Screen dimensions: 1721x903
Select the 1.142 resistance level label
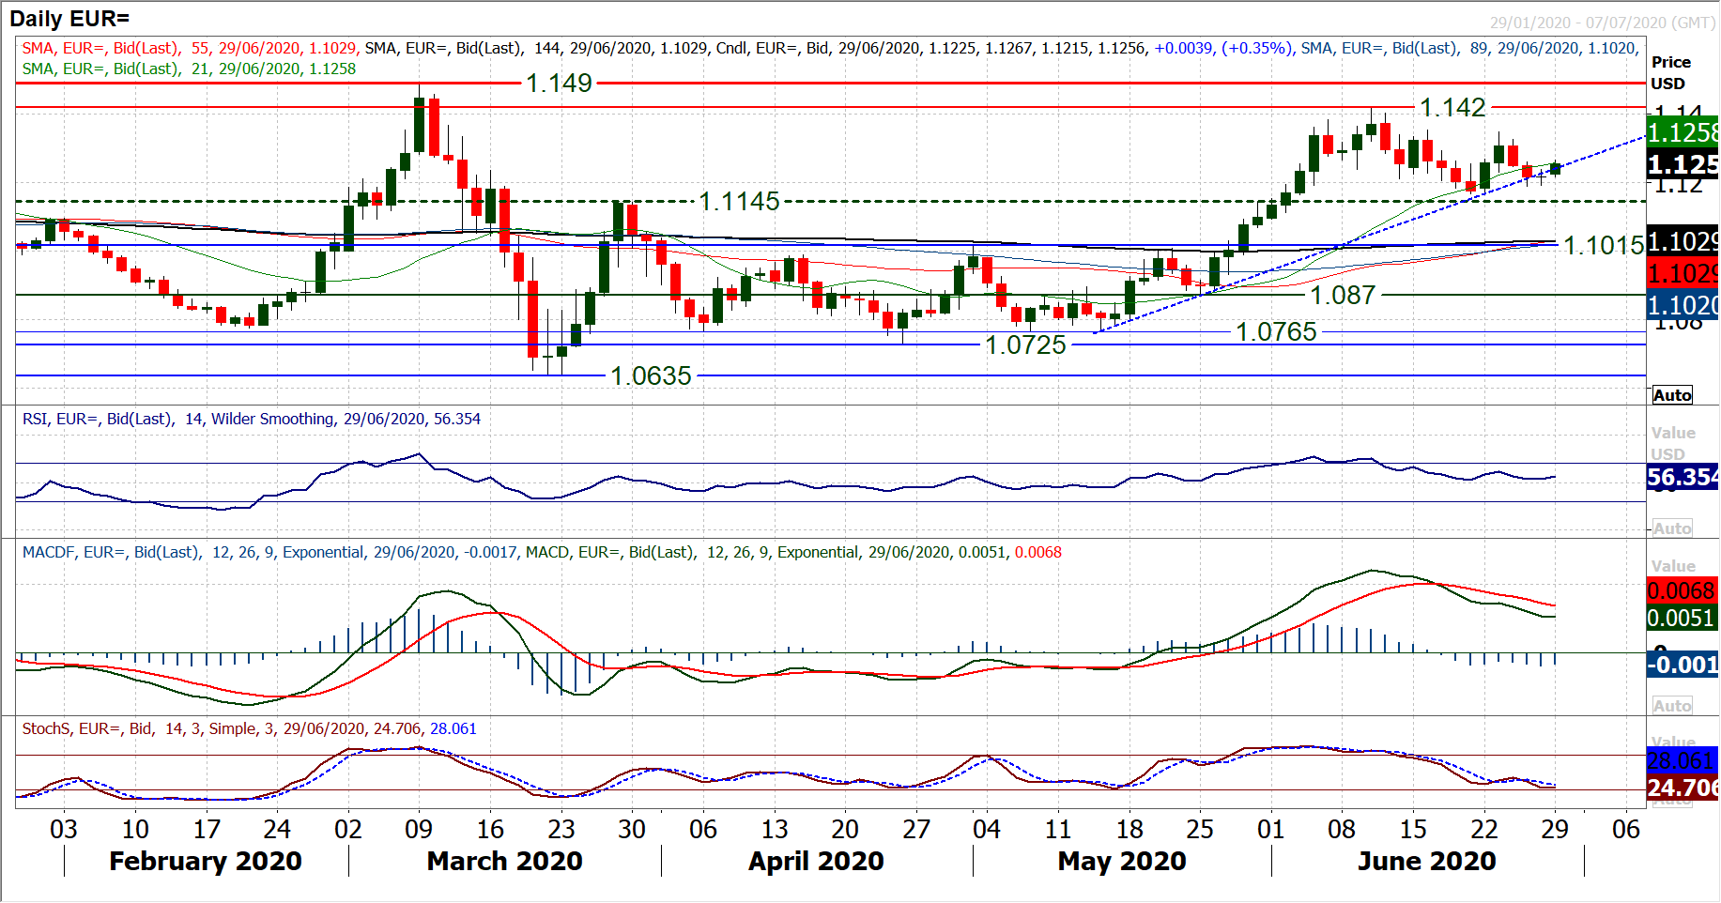1452,108
